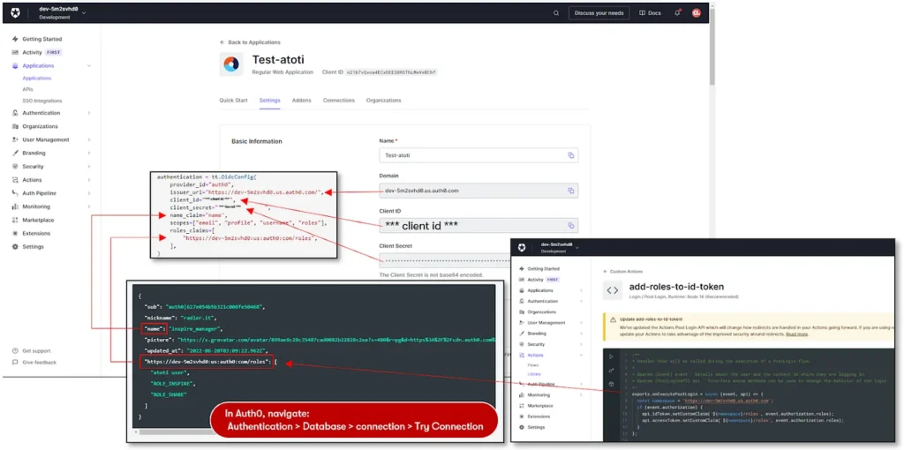The image size is (904, 450).
Task: Copy the Domain field value
Action: [x=571, y=191]
